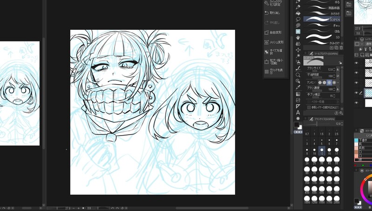Image resolution: width=372 pixels, height=211 pixels.
Task: Select the frame border tool icon
Action: pos(298,100)
